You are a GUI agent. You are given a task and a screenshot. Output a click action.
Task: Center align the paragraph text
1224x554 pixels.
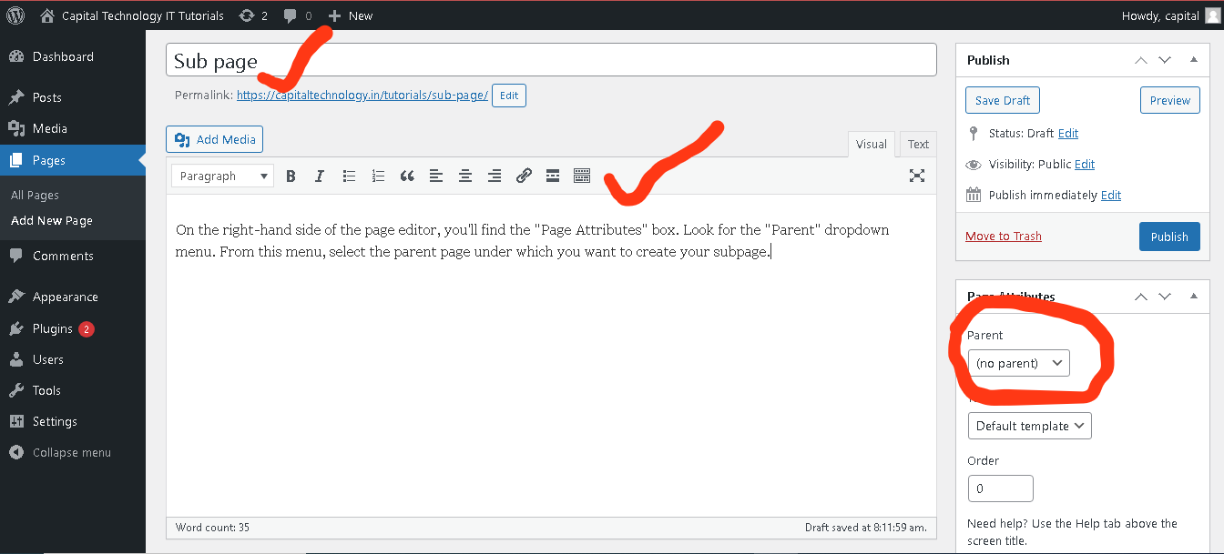pos(465,176)
